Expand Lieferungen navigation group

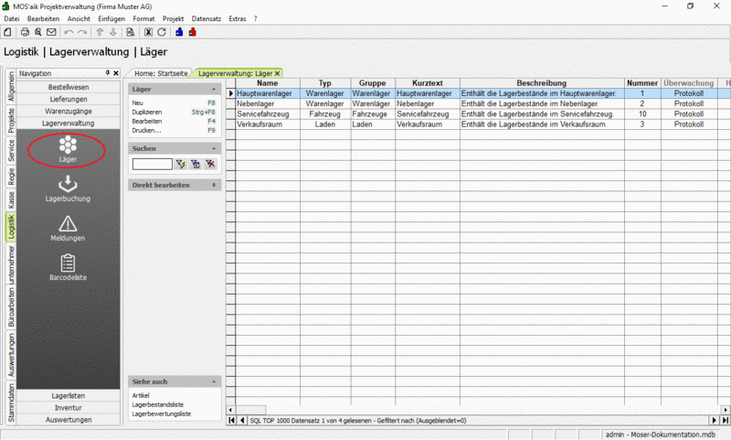coord(69,99)
